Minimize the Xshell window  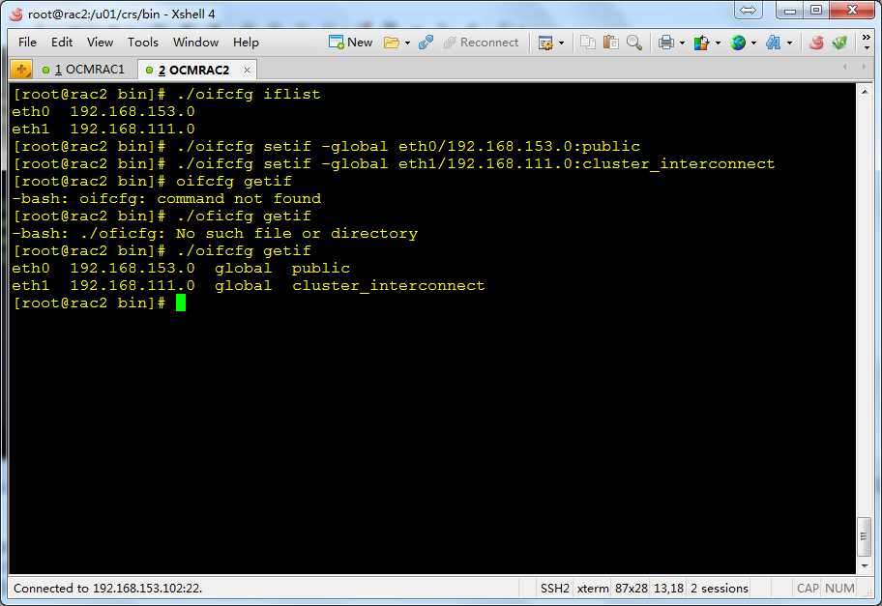coord(790,10)
